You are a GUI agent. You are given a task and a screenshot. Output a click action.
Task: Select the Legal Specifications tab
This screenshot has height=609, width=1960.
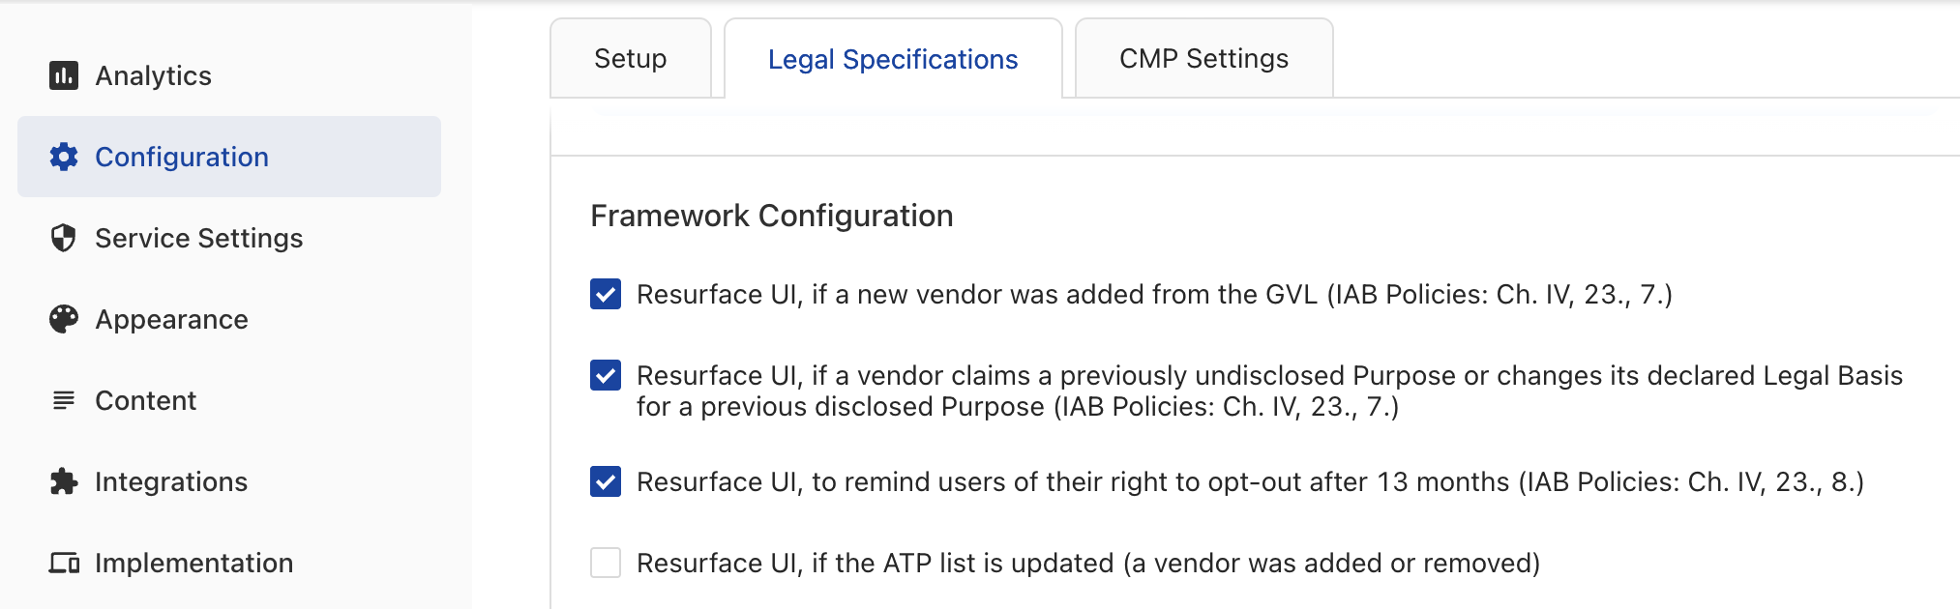click(892, 59)
